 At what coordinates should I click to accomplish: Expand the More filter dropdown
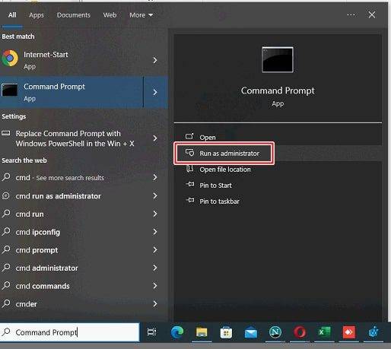pos(141,15)
